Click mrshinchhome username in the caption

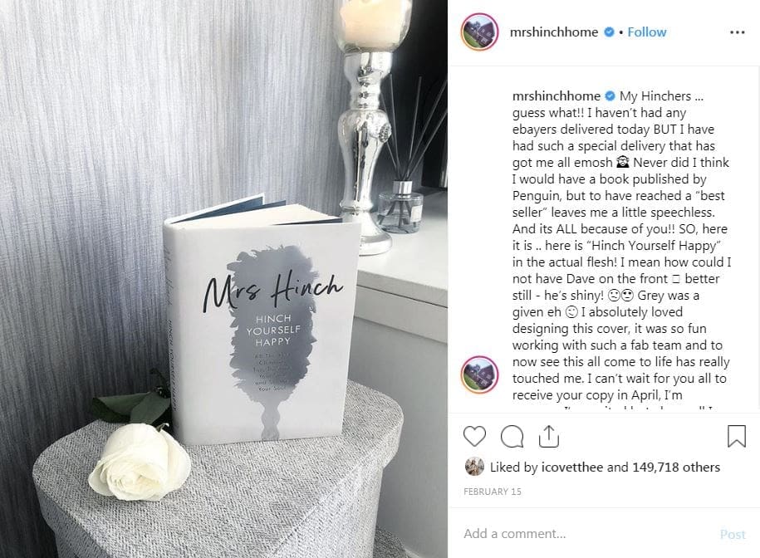[x=557, y=96]
